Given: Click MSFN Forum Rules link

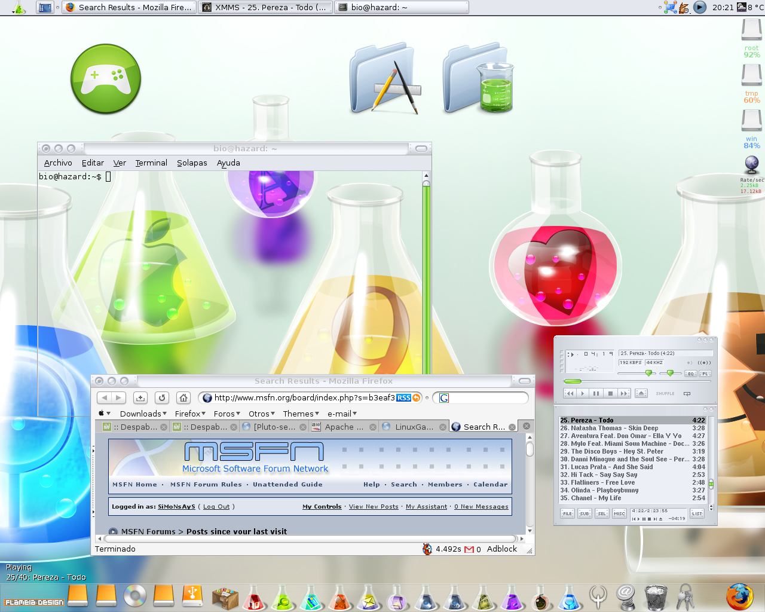Looking at the screenshot, I should click(206, 485).
